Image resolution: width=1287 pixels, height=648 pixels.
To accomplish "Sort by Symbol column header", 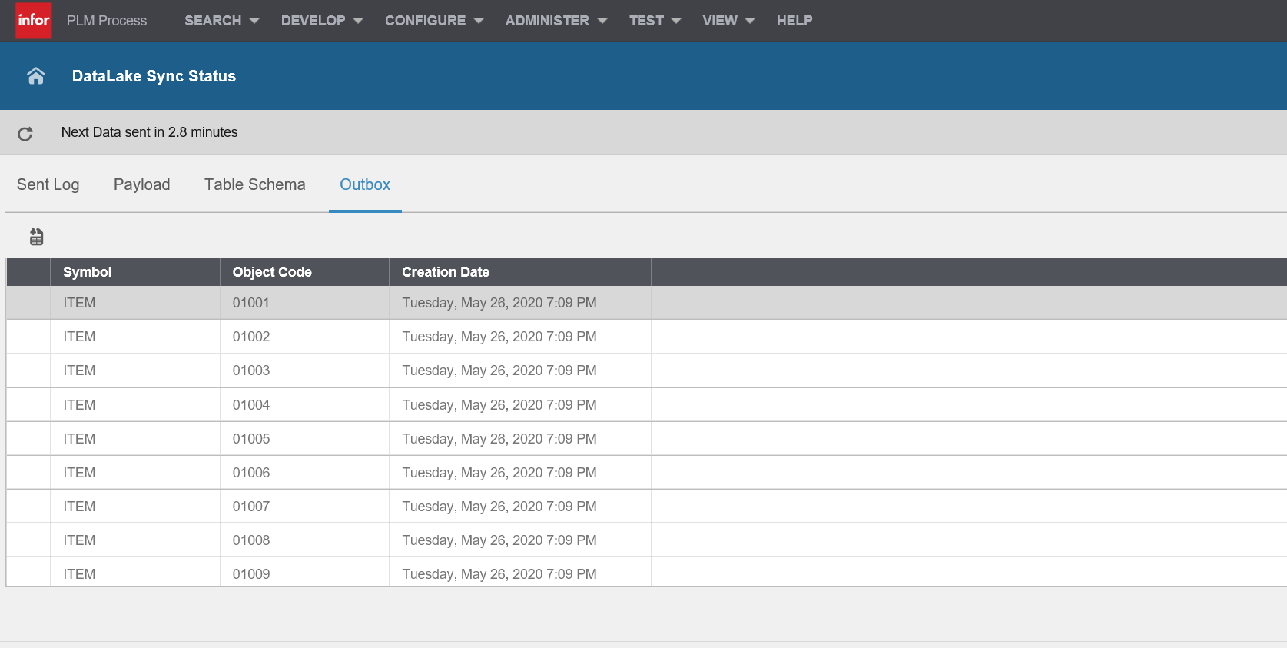I will coord(88,272).
